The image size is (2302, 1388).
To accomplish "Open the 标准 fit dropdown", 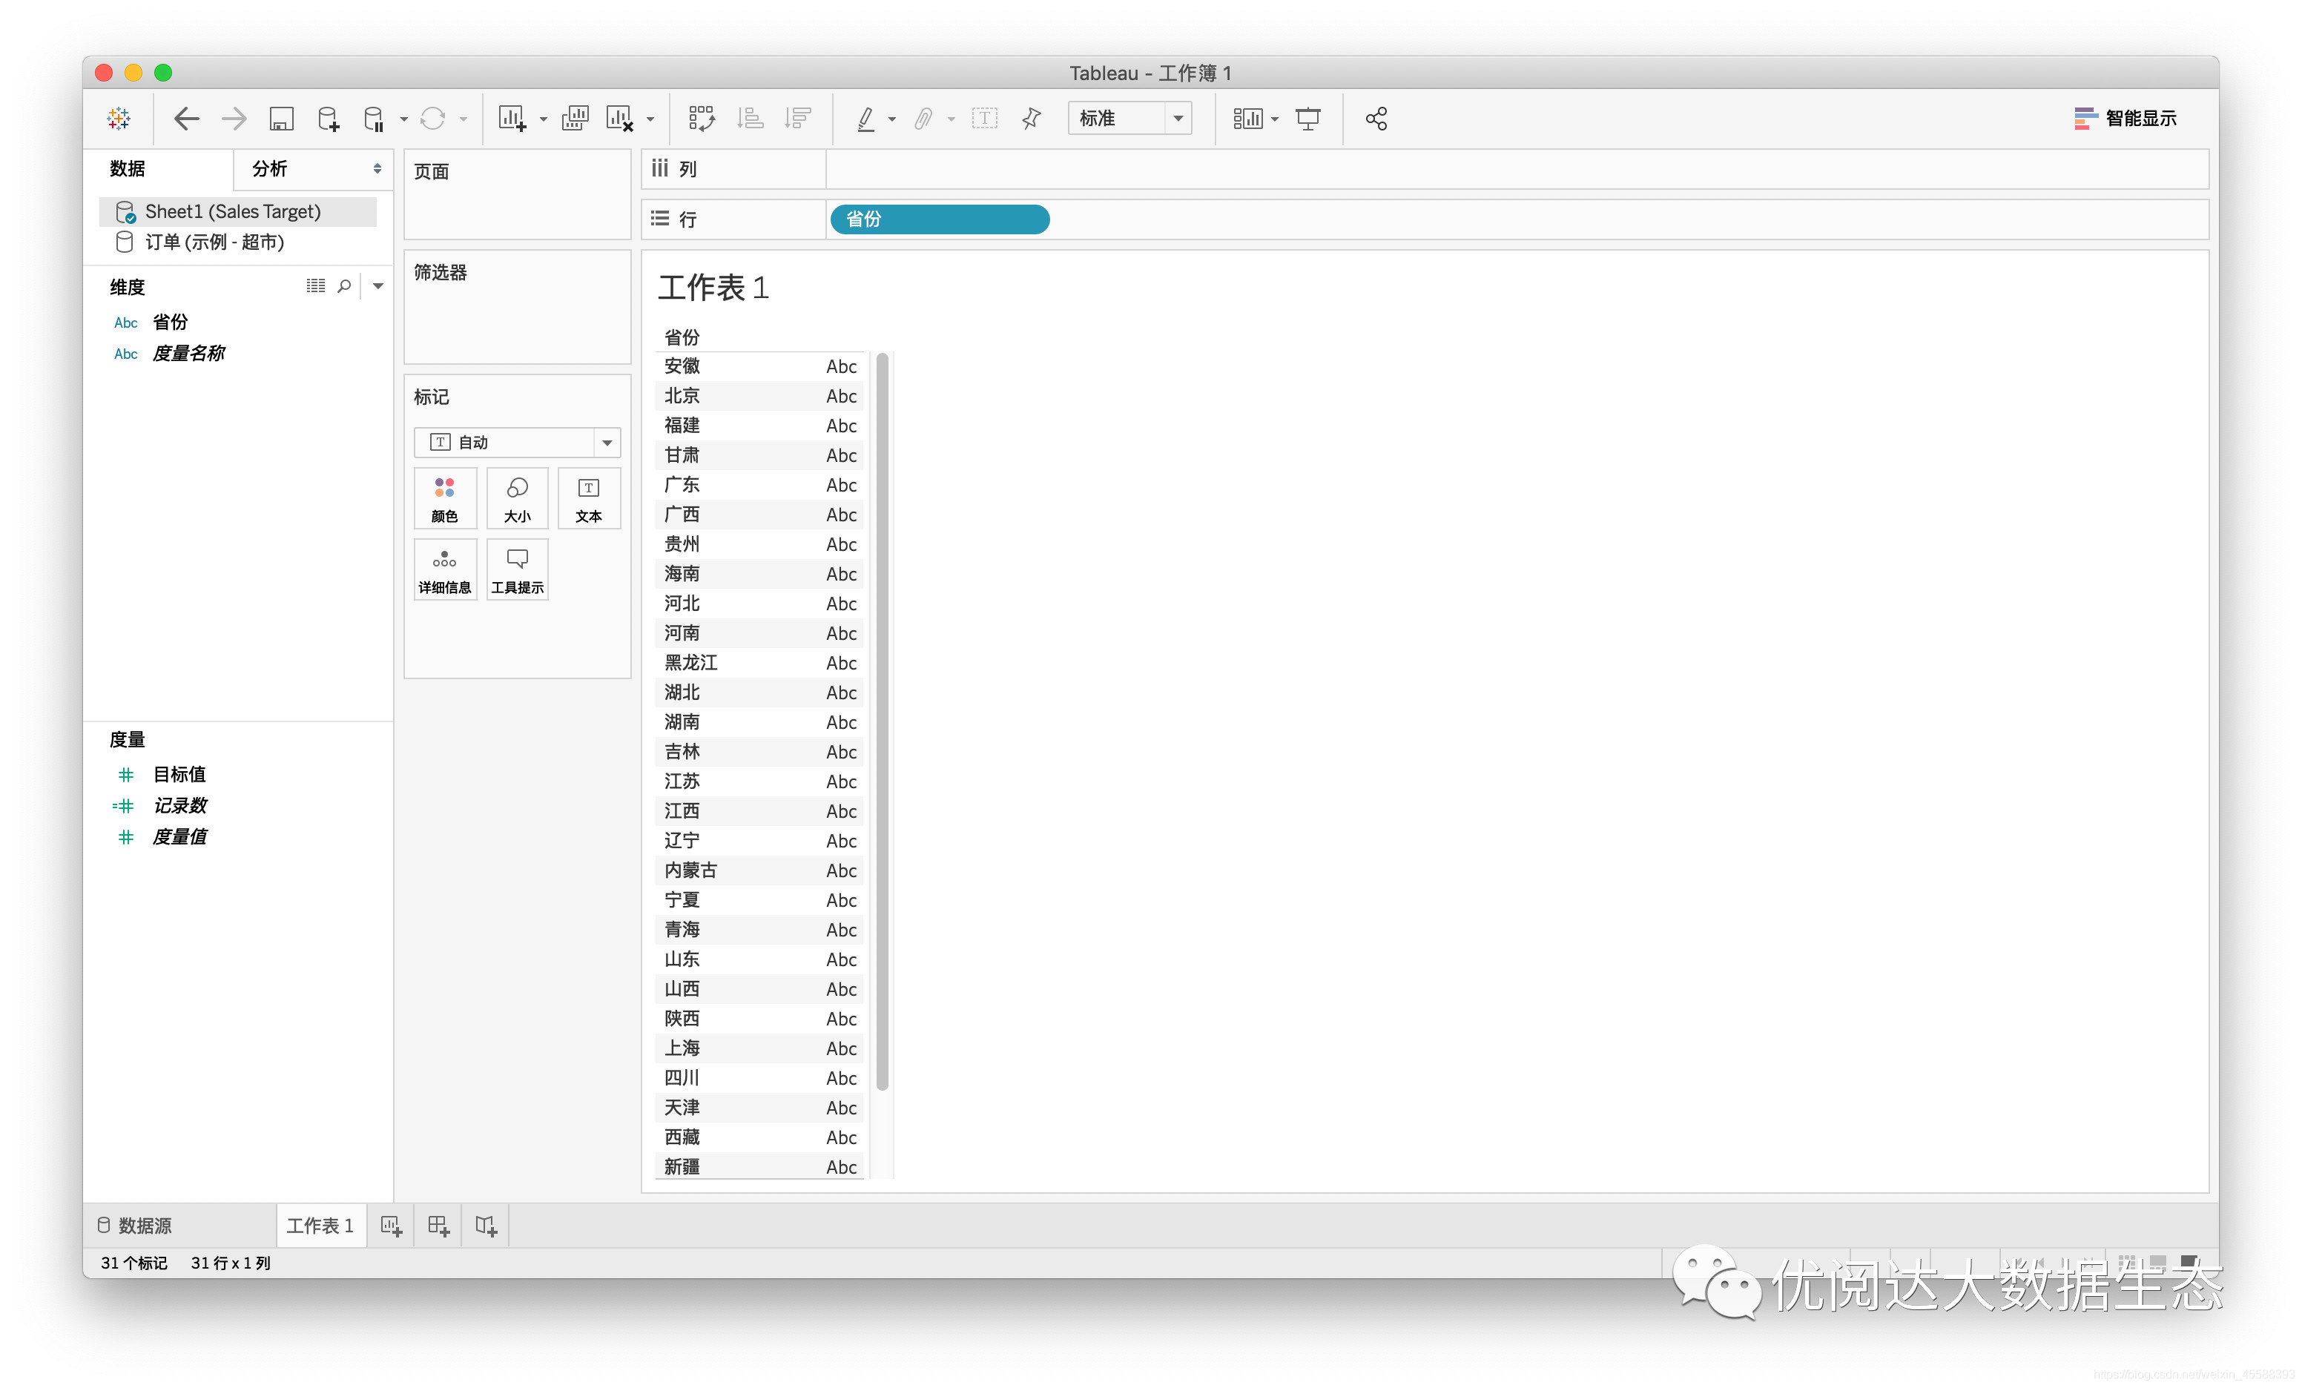I will (1129, 119).
